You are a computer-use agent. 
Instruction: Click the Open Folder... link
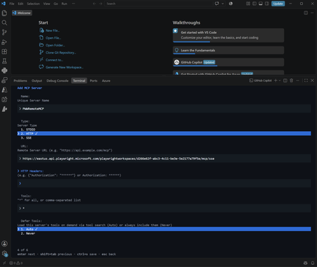click(55, 45)
